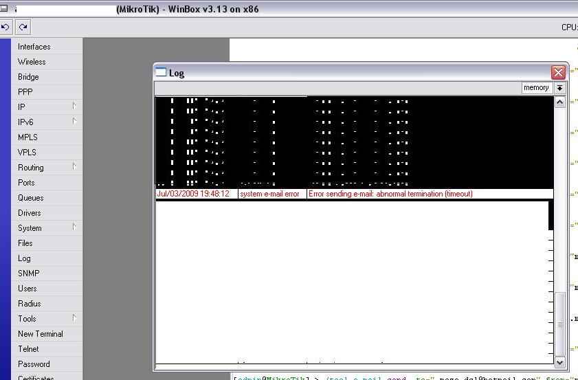This screenshot has width=578, height=380.
Task: Click the Log scrollbar down arrow
Action: (559, 362)
